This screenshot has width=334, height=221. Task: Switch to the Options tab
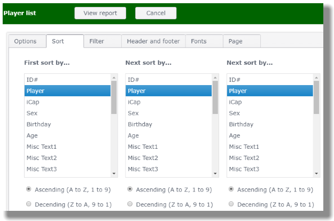point(25,41)
